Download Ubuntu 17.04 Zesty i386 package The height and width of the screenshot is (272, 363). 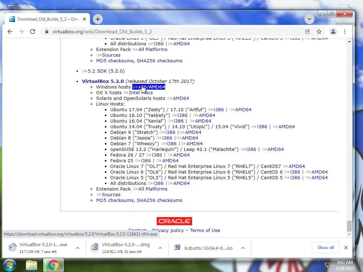(x=216, y=110)
